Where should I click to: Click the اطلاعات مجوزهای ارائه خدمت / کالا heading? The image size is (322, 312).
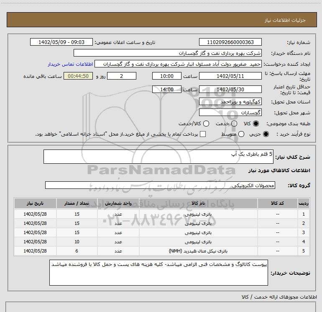[x=279, y=297]
